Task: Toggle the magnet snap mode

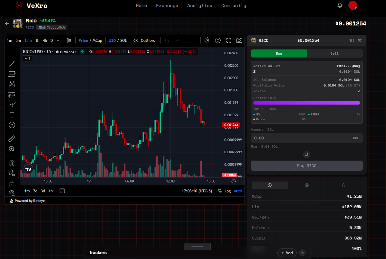Action: [12, 163]
